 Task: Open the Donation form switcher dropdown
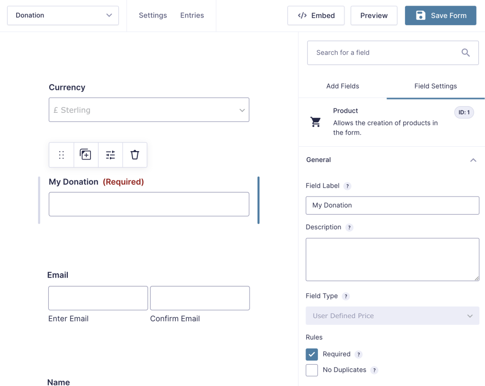pos(63,16)
